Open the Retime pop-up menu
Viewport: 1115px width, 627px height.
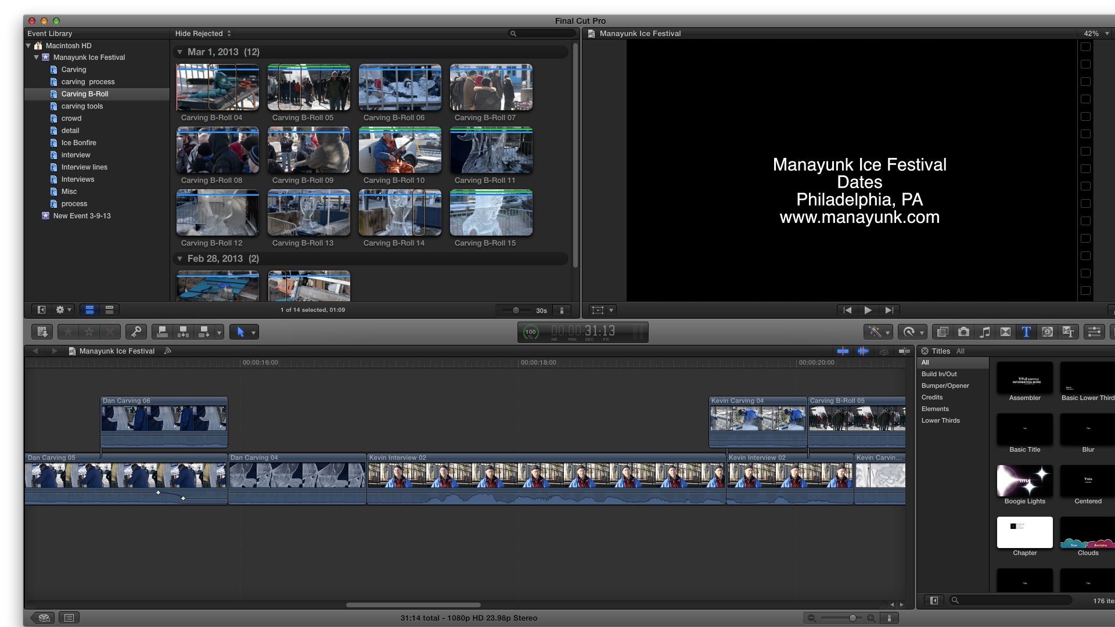coord(912,332)
